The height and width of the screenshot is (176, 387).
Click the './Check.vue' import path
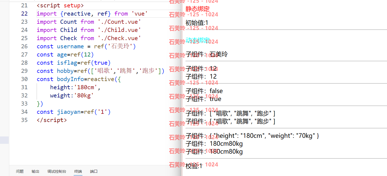[x=119, y=38]
